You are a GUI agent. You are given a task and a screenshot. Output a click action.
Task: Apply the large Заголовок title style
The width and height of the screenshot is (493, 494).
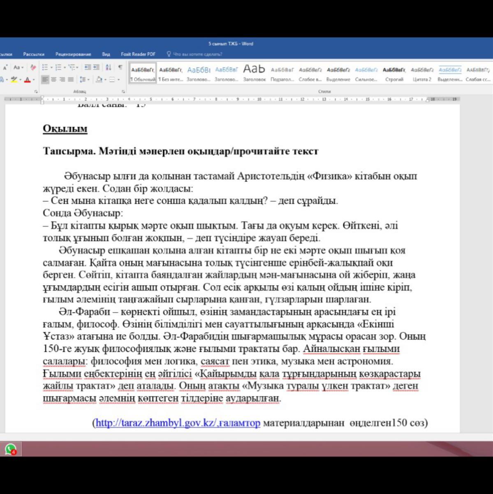254,73
